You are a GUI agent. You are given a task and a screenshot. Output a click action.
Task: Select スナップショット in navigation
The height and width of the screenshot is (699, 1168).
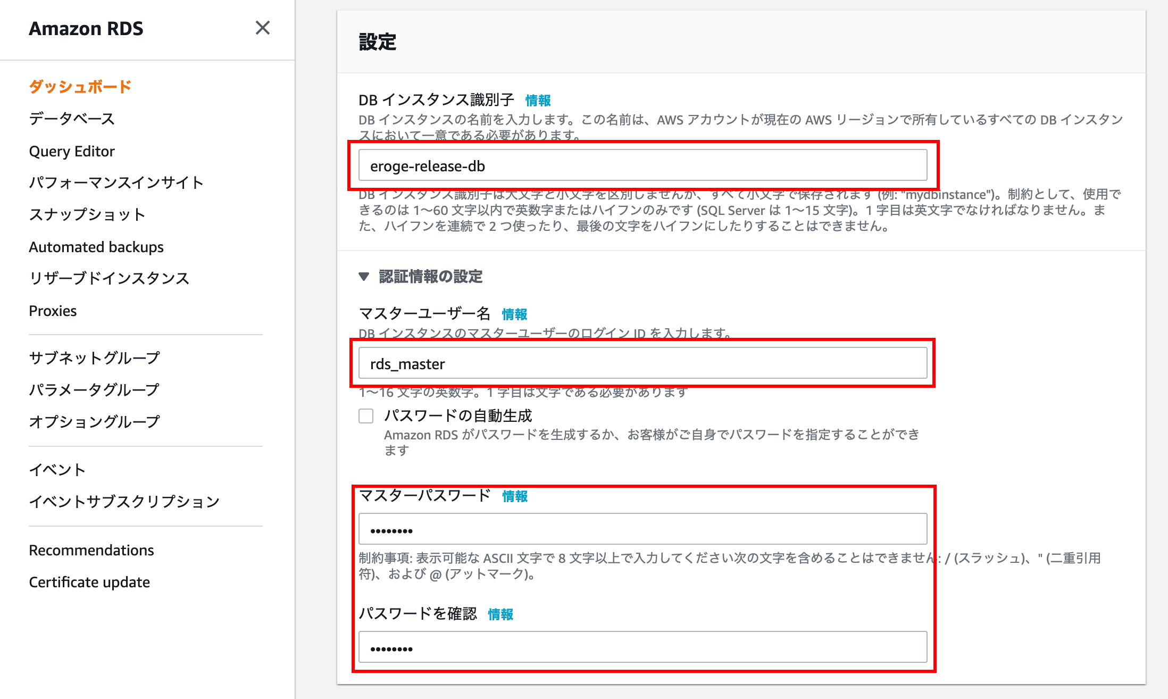(87, 214)
